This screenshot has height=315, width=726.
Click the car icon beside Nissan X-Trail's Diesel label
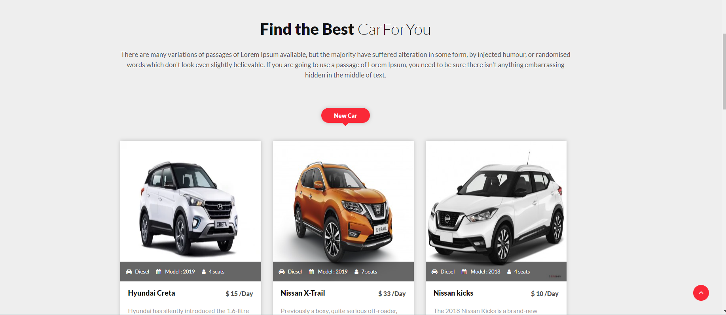(x=282, y=272)
